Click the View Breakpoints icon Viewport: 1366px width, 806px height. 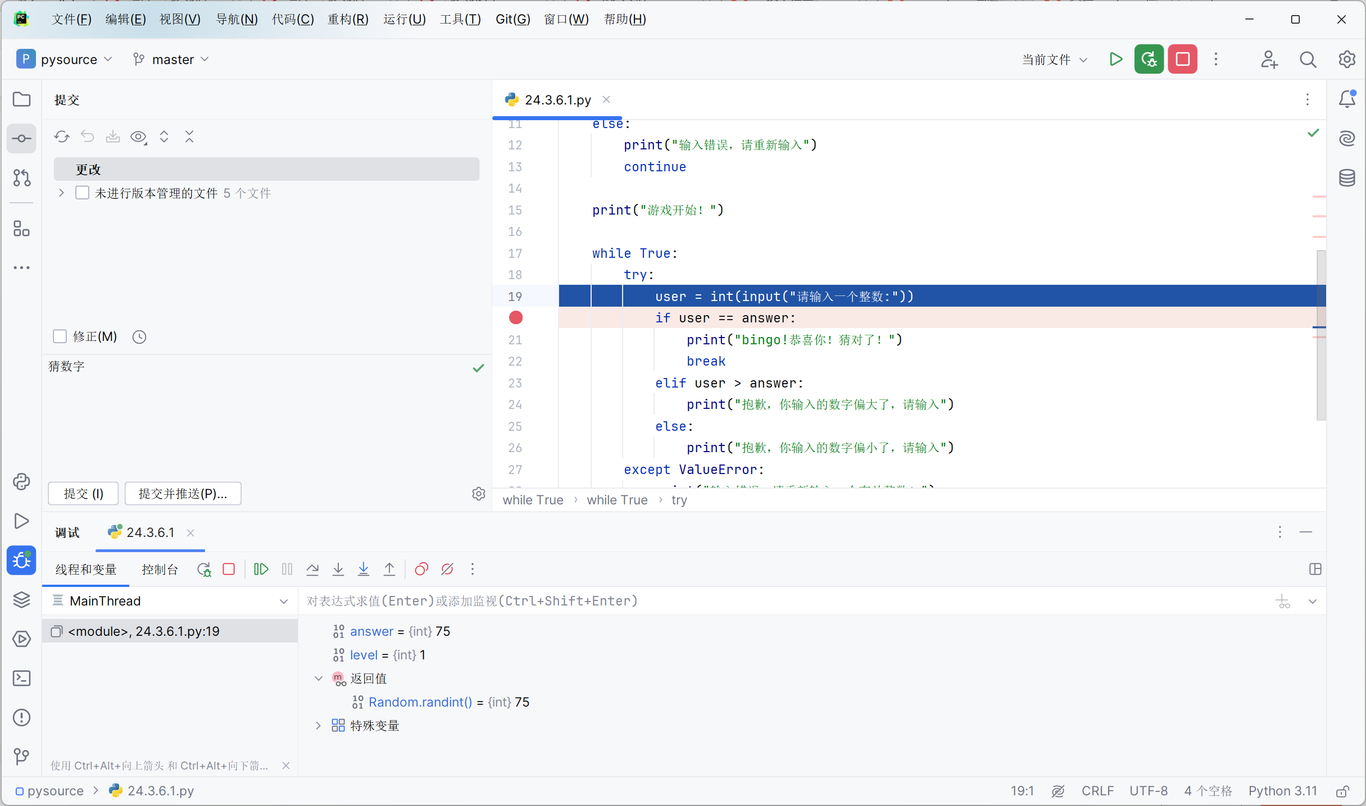click(421, 569)
